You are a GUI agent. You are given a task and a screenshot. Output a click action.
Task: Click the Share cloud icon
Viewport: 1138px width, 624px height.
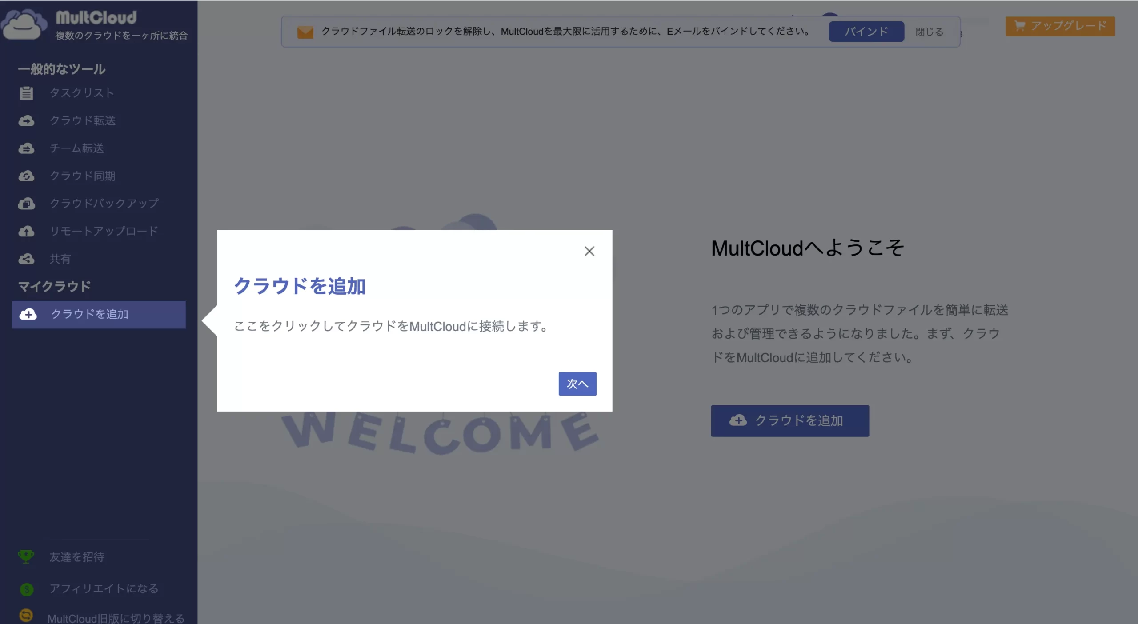(x=26, y=259)
